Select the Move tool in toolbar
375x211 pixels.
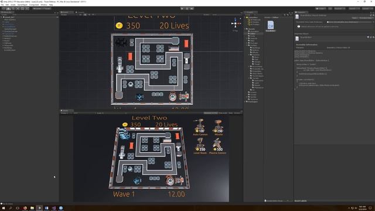pyautogui.click(x=8, y=9)
